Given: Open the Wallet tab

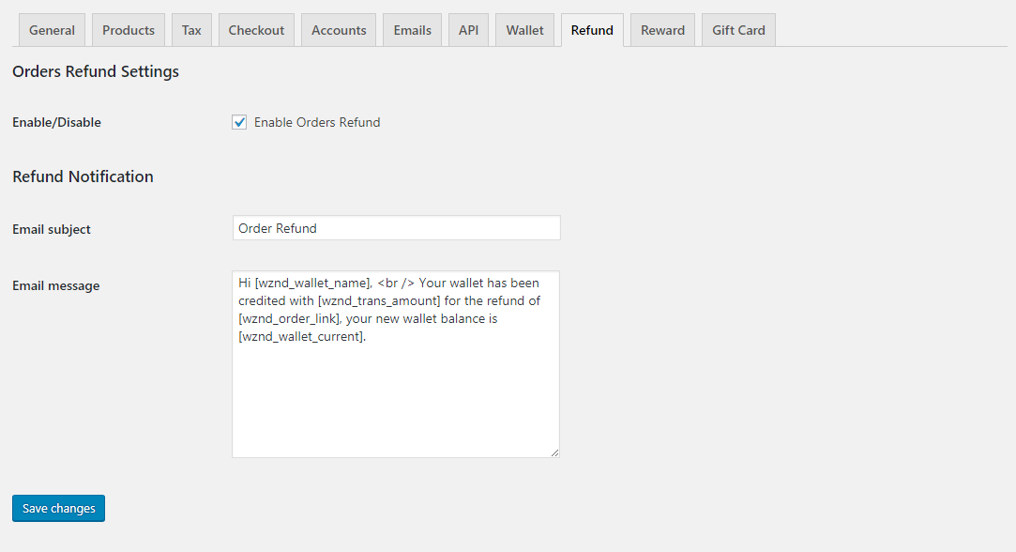Looking at the screenshot, I should [524, 30].
